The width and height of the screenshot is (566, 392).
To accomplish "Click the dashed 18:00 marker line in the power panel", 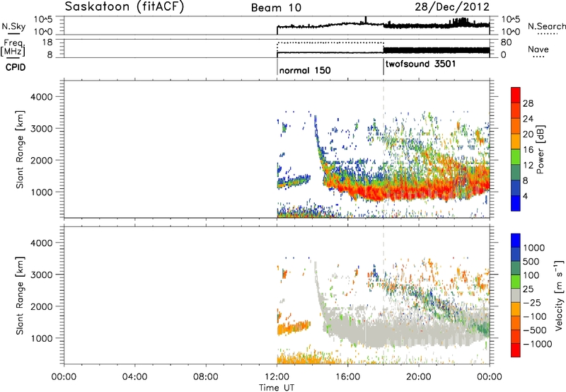I will (x=383, y=148).
